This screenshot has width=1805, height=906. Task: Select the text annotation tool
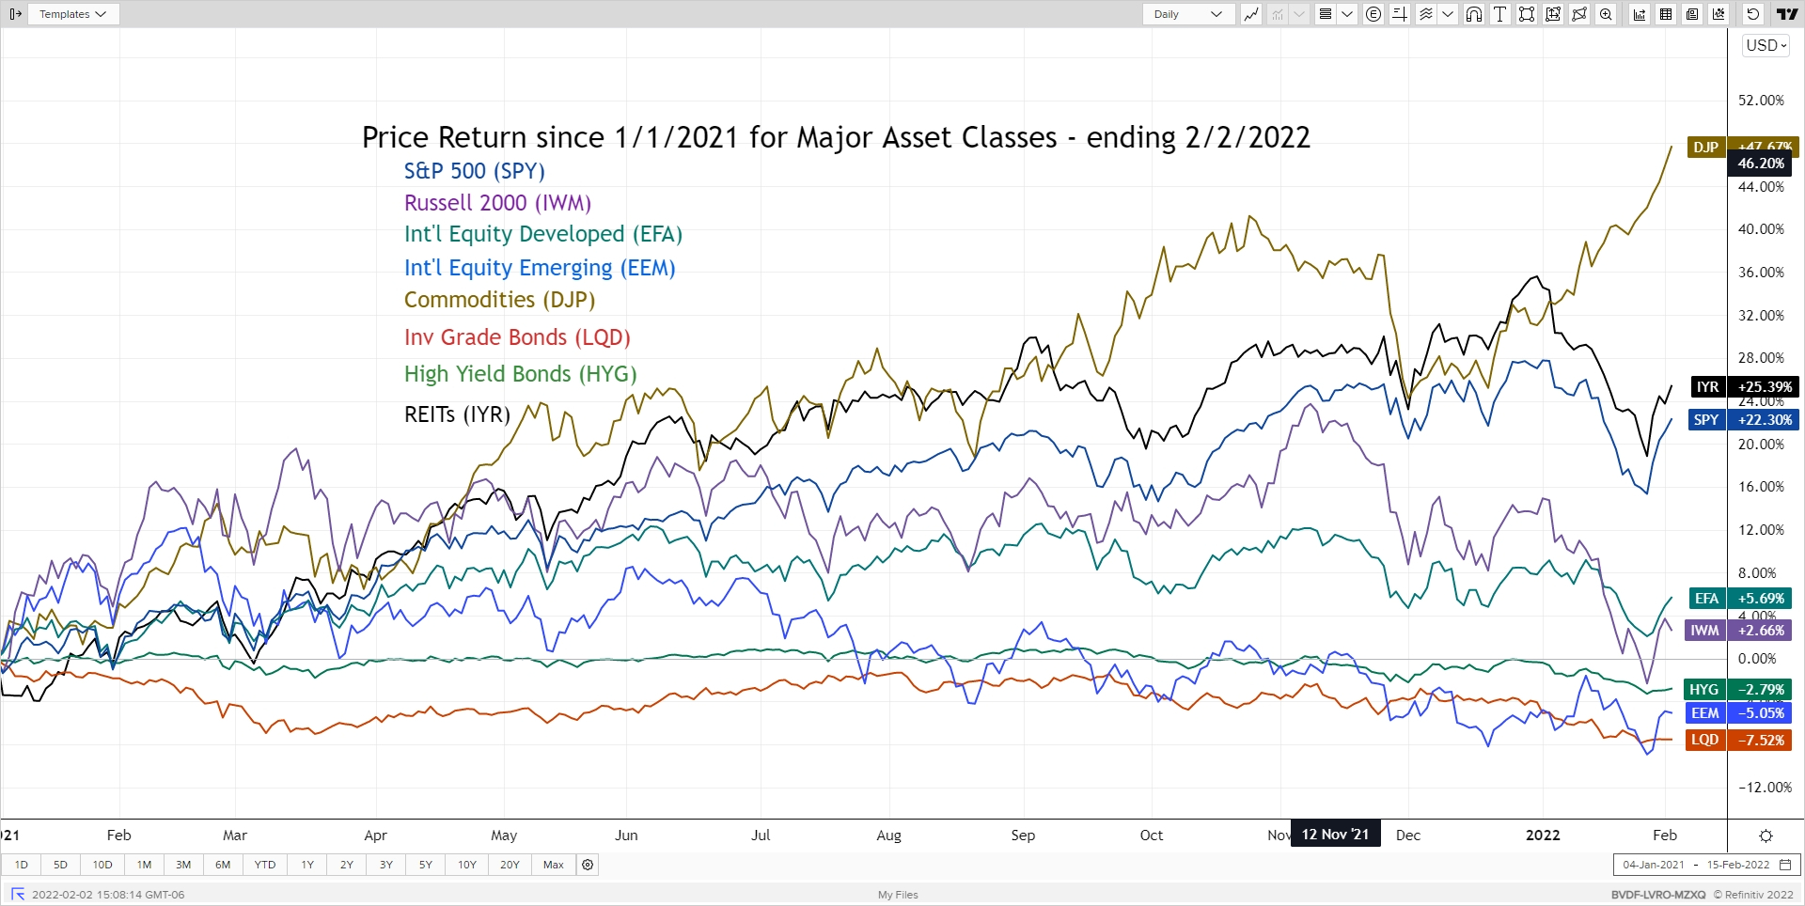coord(1500,14)
